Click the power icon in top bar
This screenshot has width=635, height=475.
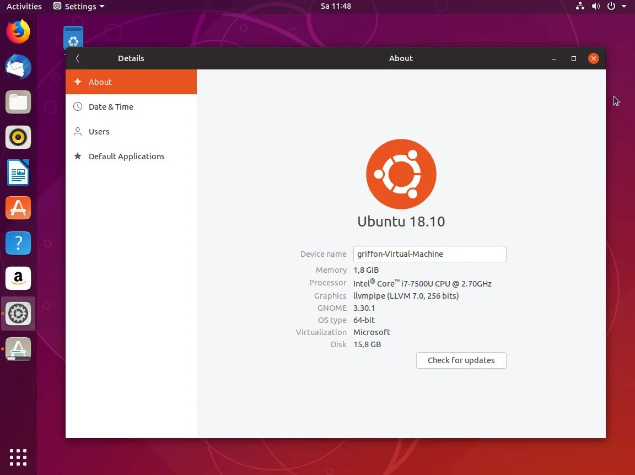coord(611,6)
